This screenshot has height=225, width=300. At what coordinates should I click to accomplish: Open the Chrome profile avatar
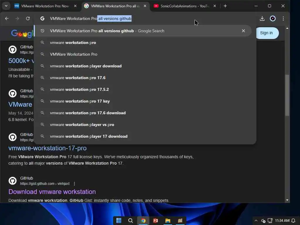273,18
